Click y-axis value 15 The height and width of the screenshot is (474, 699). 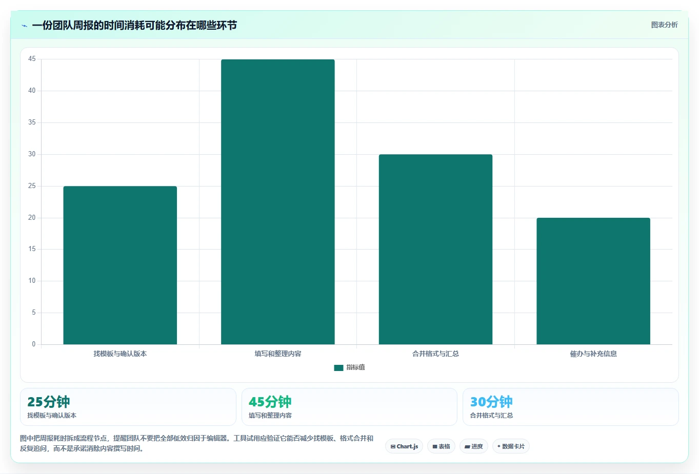32,249
